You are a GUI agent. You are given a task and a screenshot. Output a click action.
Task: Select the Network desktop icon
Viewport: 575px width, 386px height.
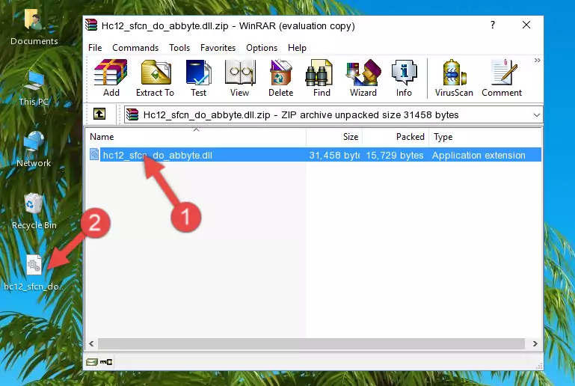click(34, 150)
